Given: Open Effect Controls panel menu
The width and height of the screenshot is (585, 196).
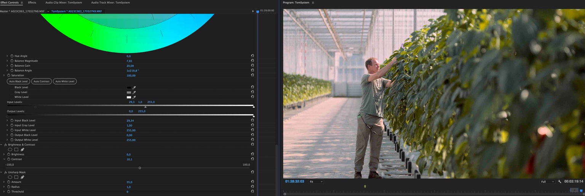Looking at the screenshot, I should point(22,3).
